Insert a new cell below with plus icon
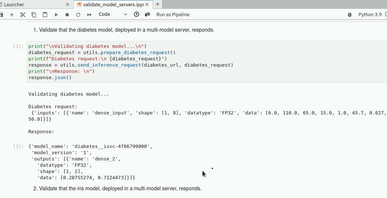Image resolution: width=387 pixels, height=198 pixels. 11,15
